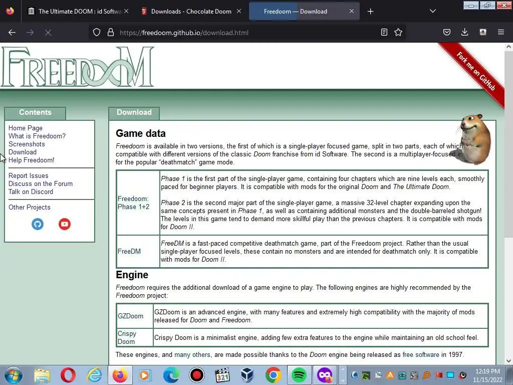
Task: Go to the Screenshots page
Action: (x=27, y=144)
